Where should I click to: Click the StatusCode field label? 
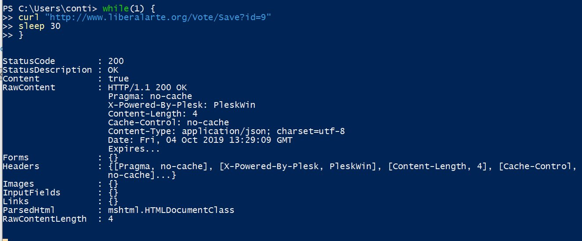(29, 61)
